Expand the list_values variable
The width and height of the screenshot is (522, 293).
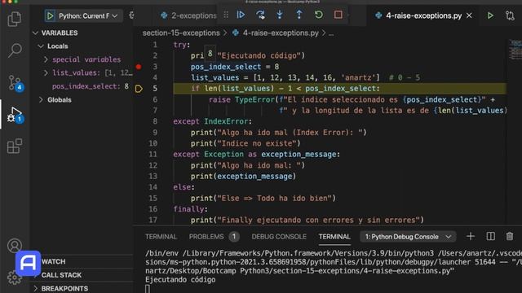[x=88, y=73]
